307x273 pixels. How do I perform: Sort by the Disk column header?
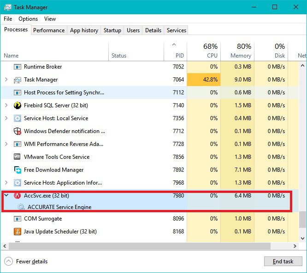pyautogui.click(x=271, y=51)
